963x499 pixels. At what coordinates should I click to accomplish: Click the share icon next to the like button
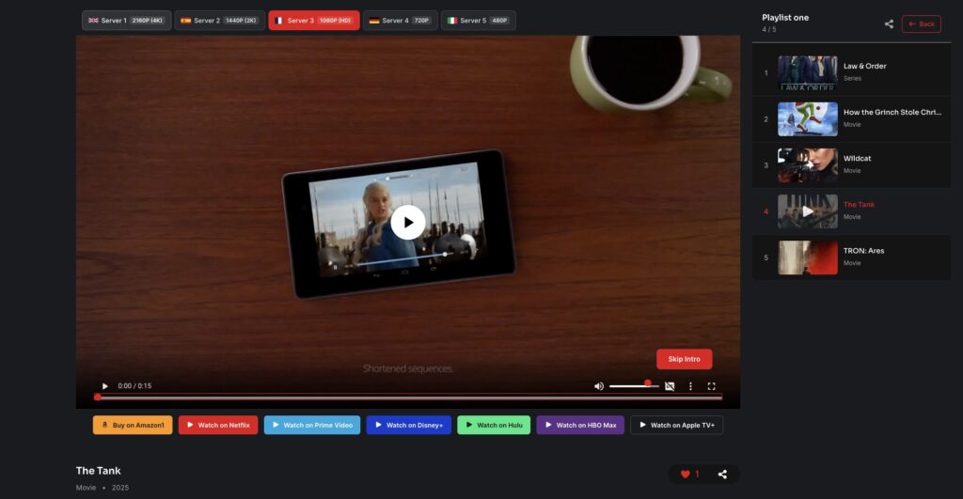[x=722, y=475]
